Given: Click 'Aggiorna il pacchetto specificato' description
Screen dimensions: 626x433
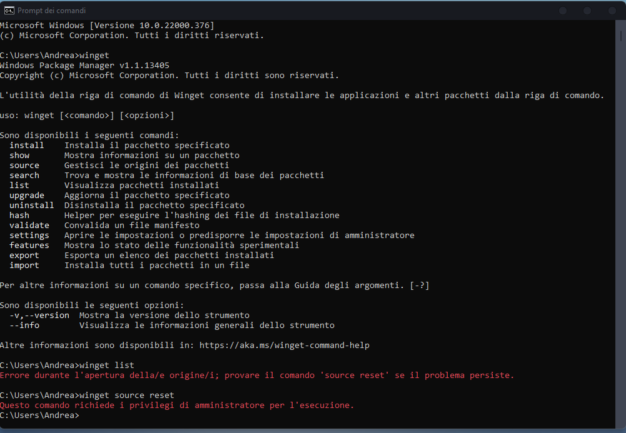Looking at the screenshot, I should (147, 196).
